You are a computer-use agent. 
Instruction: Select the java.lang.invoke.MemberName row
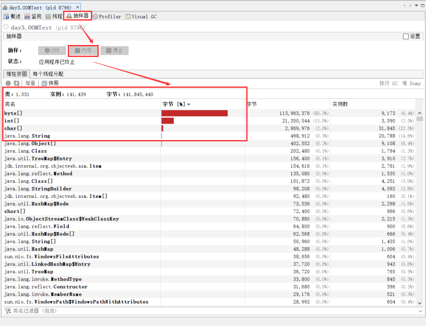(x=209, y=294)
